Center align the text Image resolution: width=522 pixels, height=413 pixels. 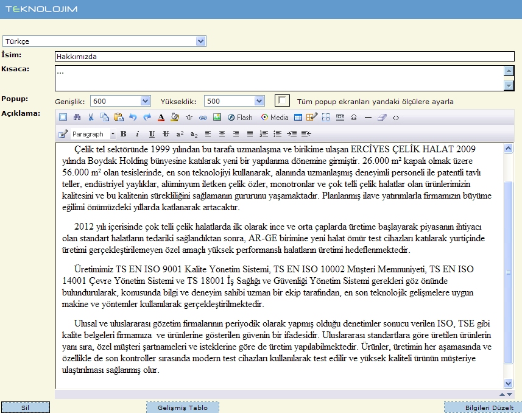tap(222, 134)
